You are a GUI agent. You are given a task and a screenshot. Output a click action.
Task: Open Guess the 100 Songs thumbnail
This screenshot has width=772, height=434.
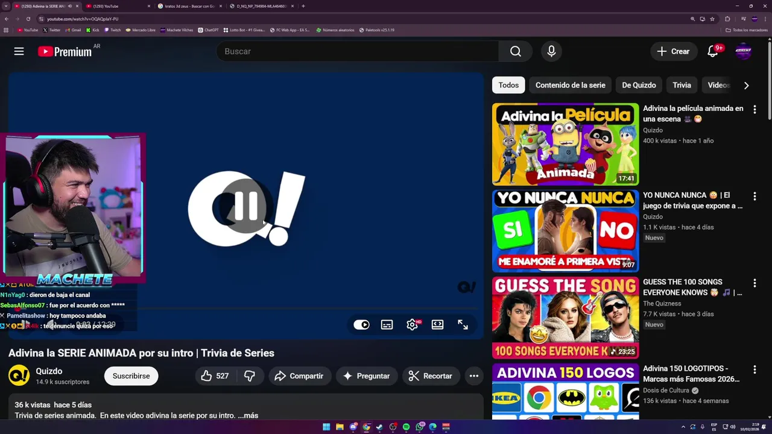click(565, 318)
